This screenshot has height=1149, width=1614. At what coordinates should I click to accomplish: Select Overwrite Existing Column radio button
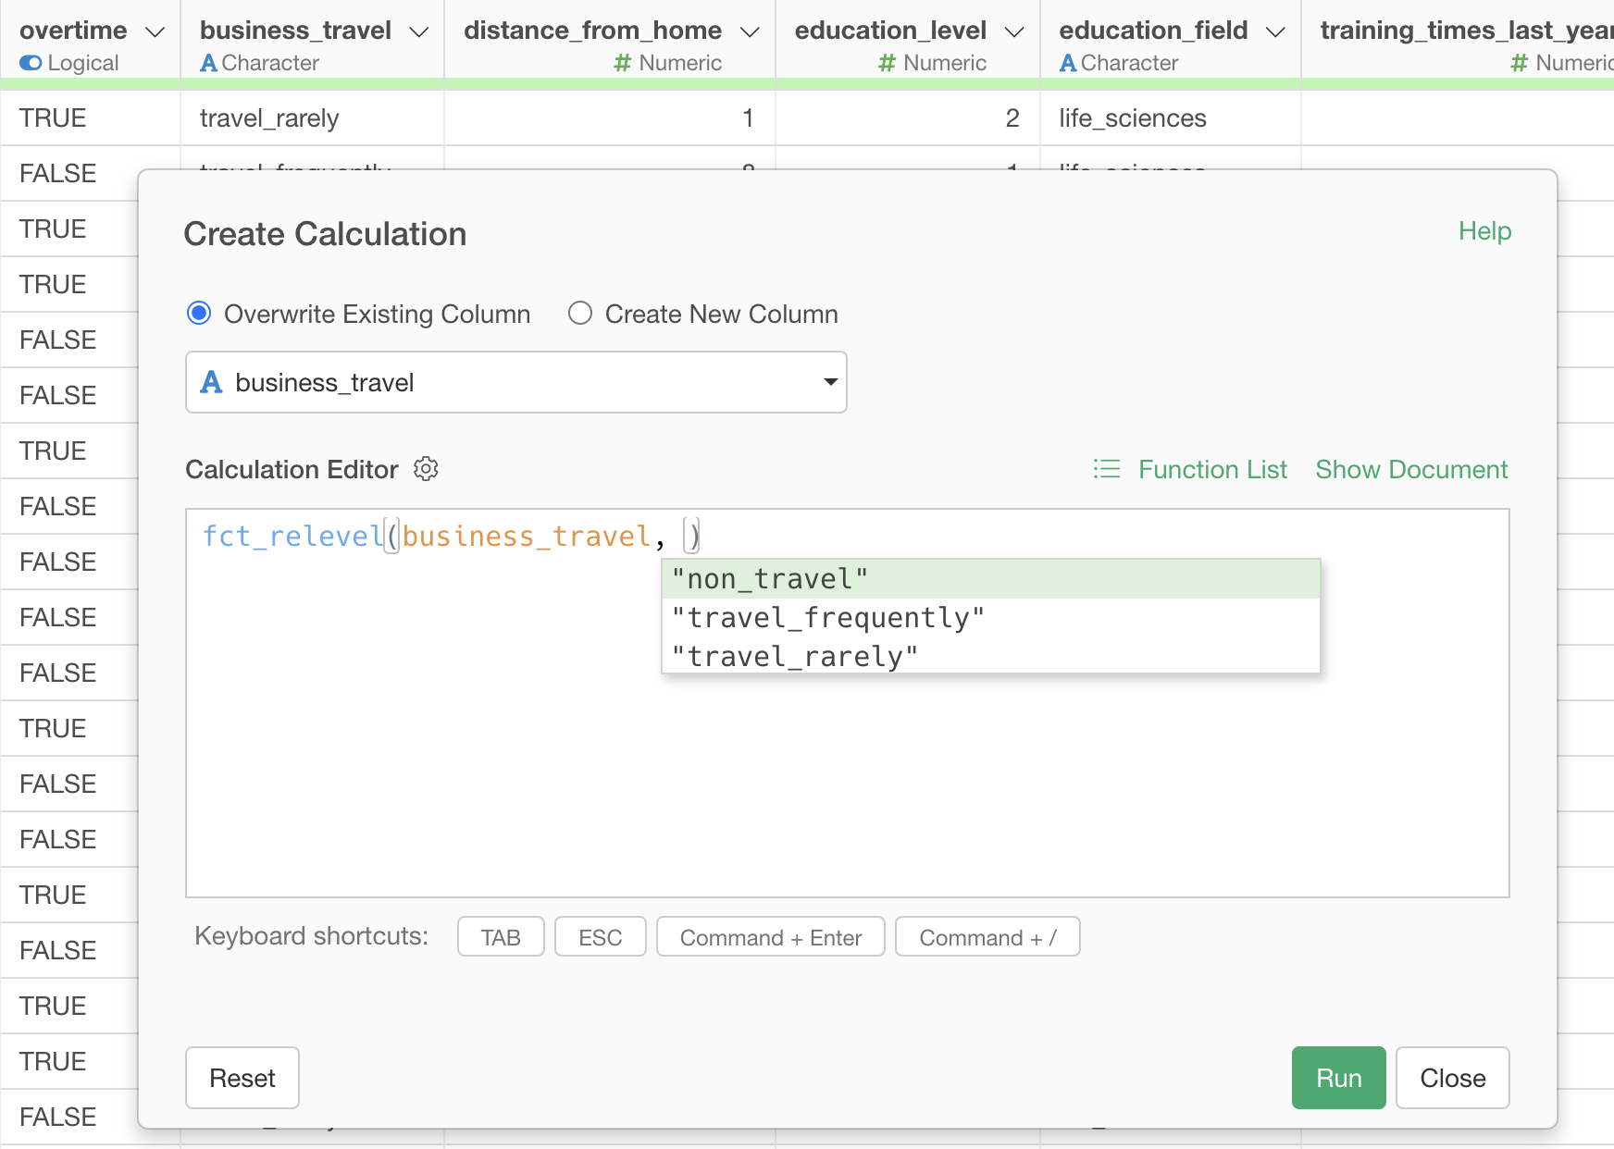tap(199, 314)
